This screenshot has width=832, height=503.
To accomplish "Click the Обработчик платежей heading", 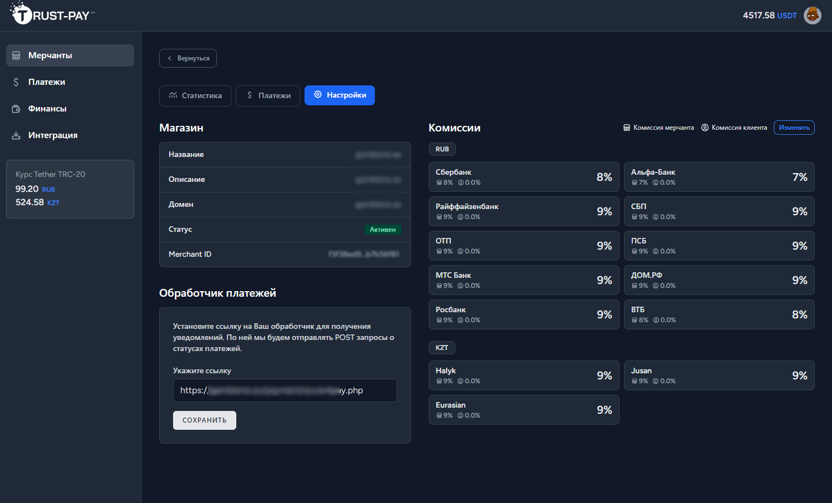I will click(217, 293).
